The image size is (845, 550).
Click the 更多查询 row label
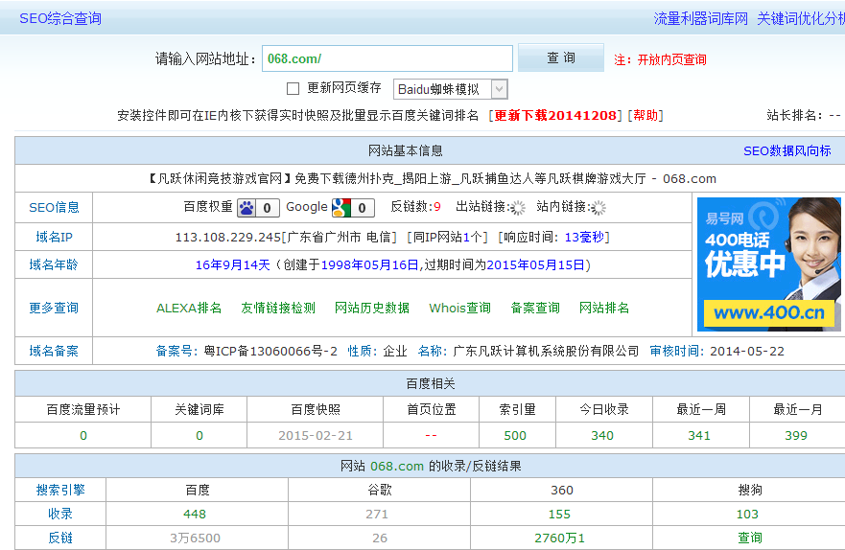[x=54, y=308]
